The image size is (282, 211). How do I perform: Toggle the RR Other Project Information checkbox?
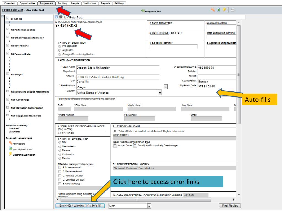7,37
